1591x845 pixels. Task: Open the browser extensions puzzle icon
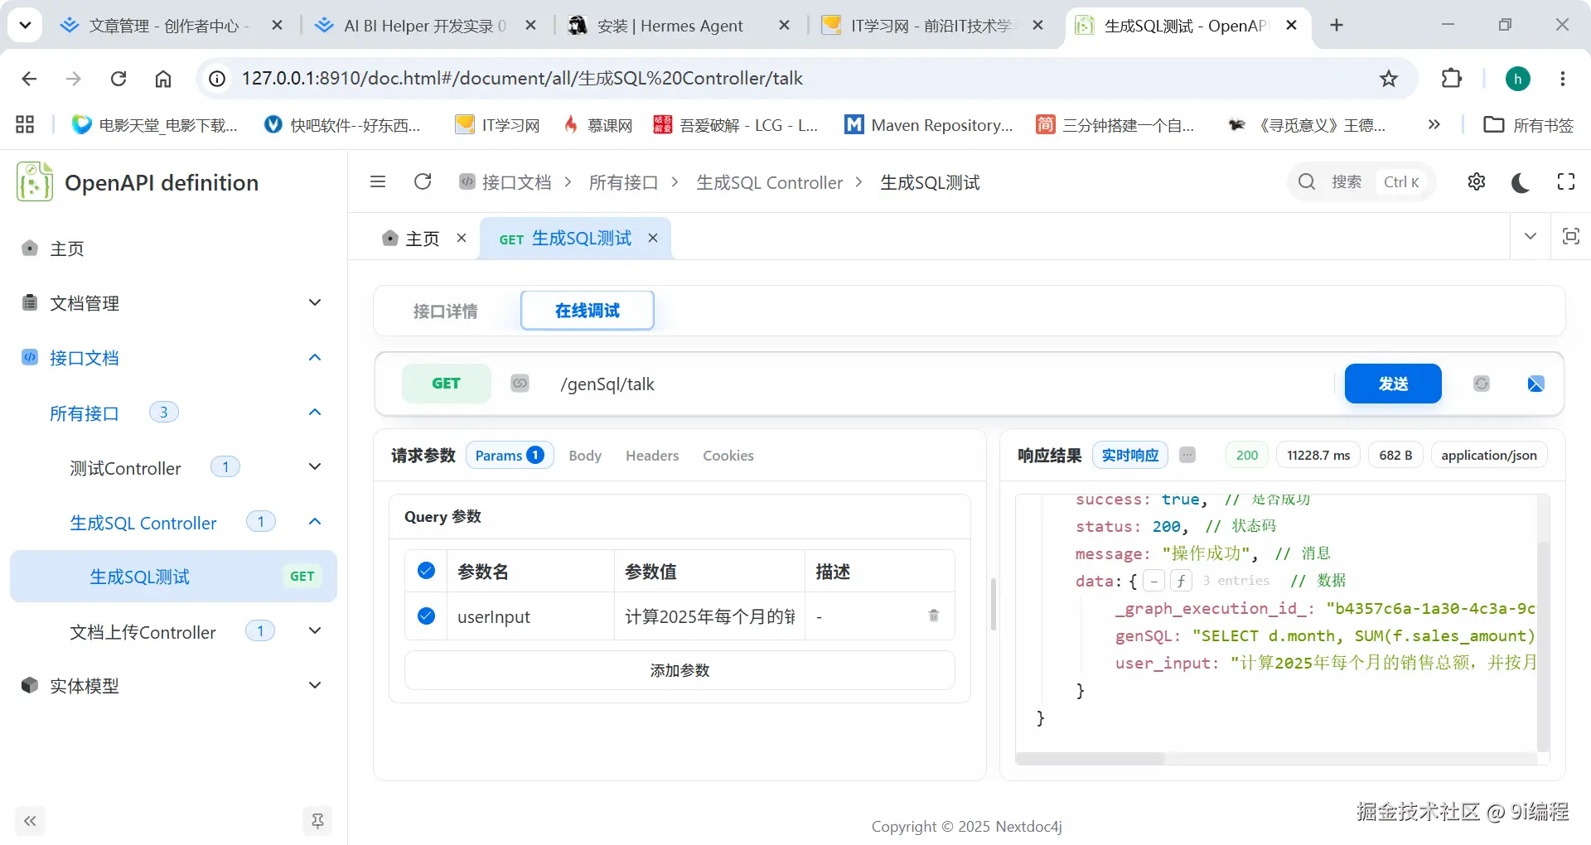[1452, 79]
